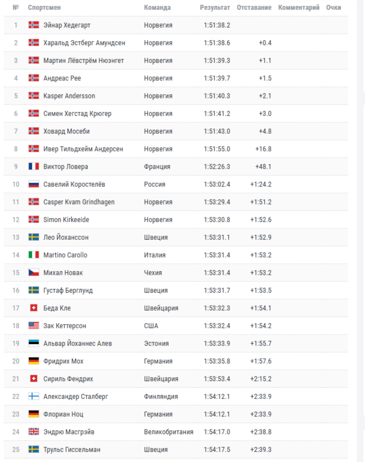Click the Italian flag by Martino Carollo
Image resolution: width=365 pixels, height=462 pixels.
point(34,255)
